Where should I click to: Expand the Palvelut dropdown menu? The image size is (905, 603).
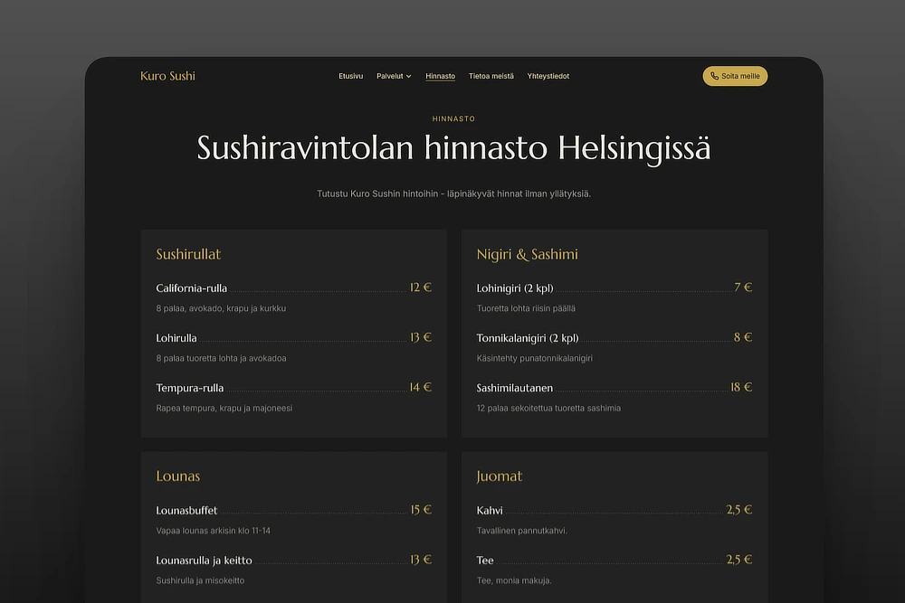click(x=394, y=76)
